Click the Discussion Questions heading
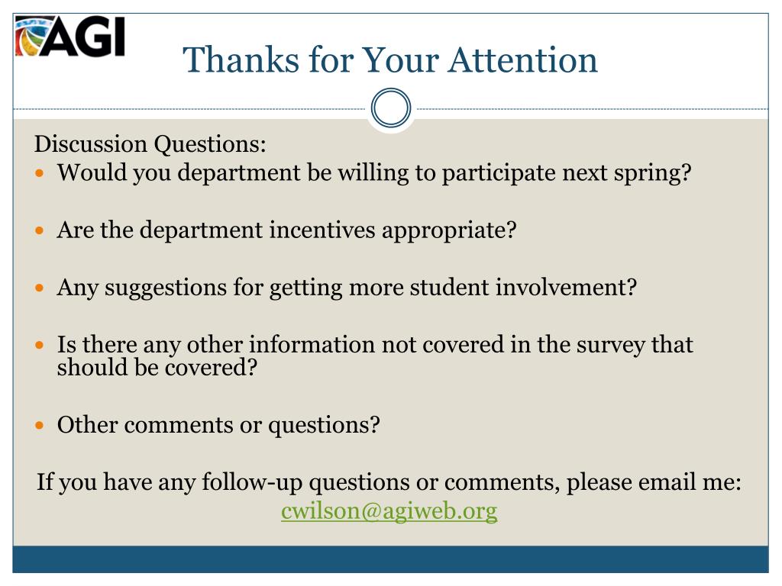782x586 pixels. 150,144
